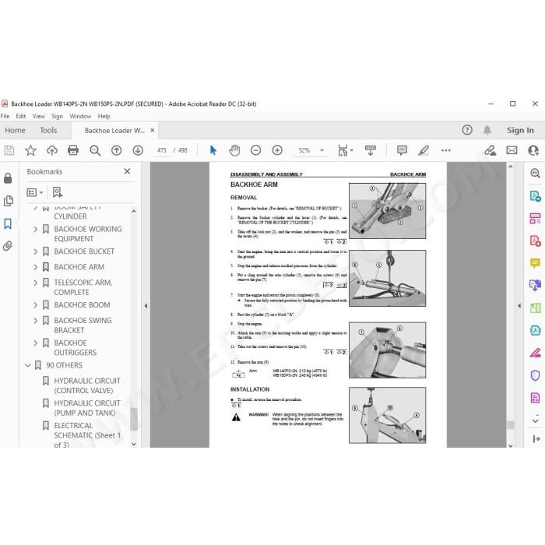
Task: Switch to Home tab
Action: (x=15, y=130)
